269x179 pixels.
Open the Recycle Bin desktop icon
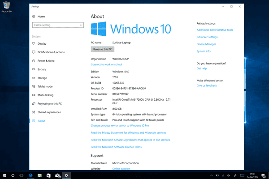click(6, 5)
